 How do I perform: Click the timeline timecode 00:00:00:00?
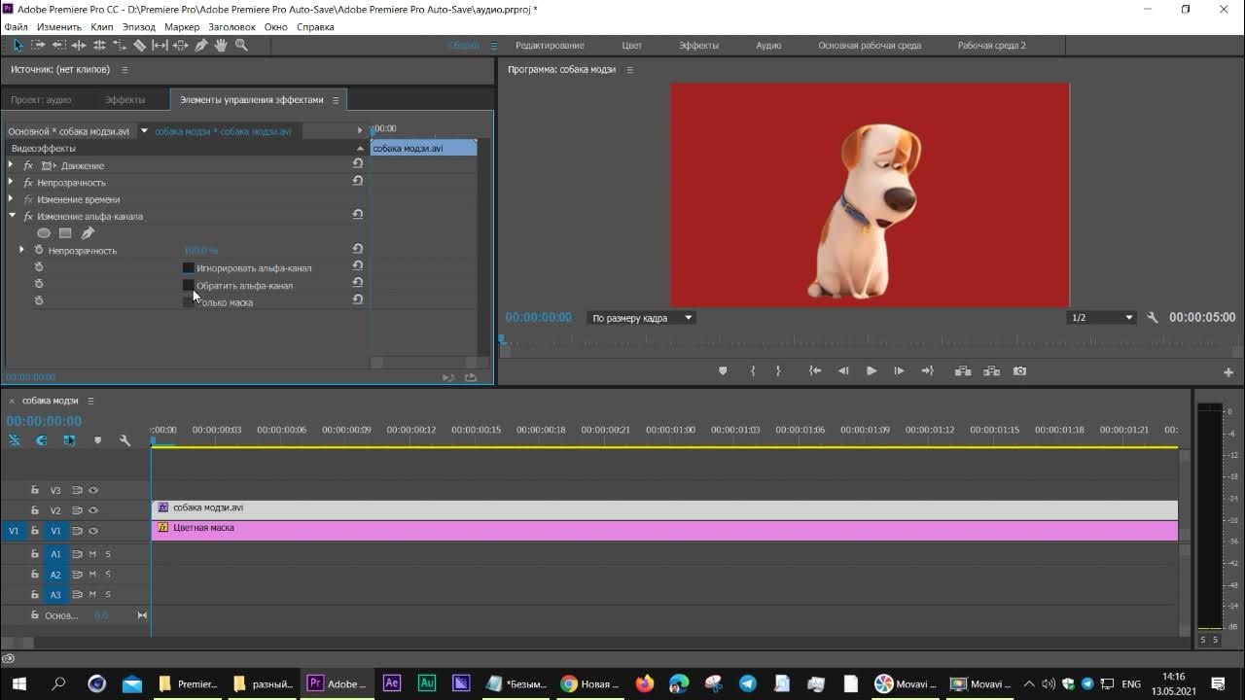tap(44, 421)
